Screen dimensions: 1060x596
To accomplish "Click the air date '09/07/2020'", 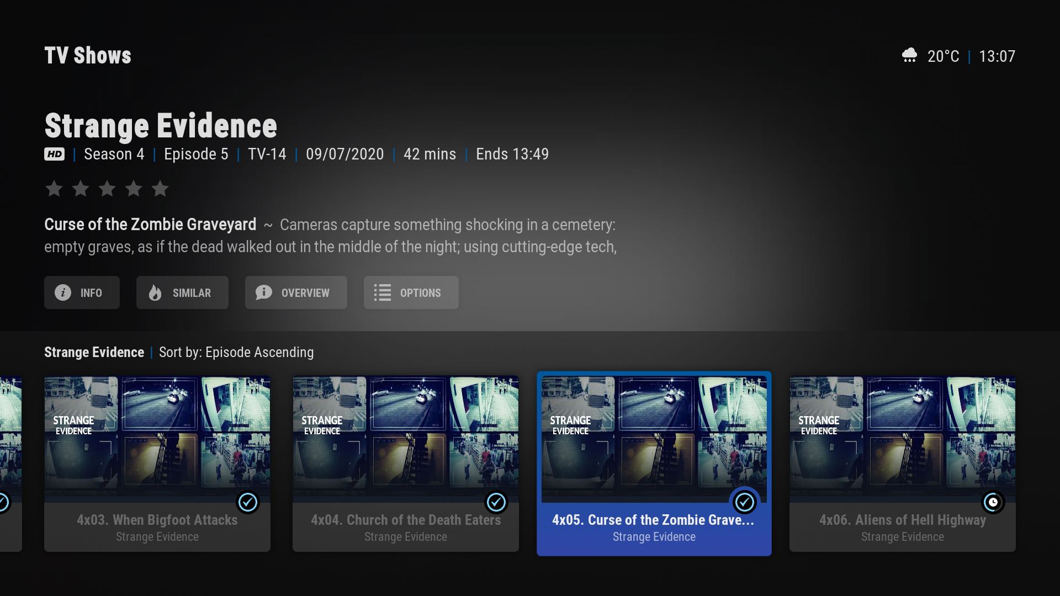I will pyautogui.click(x=345, y=155).
